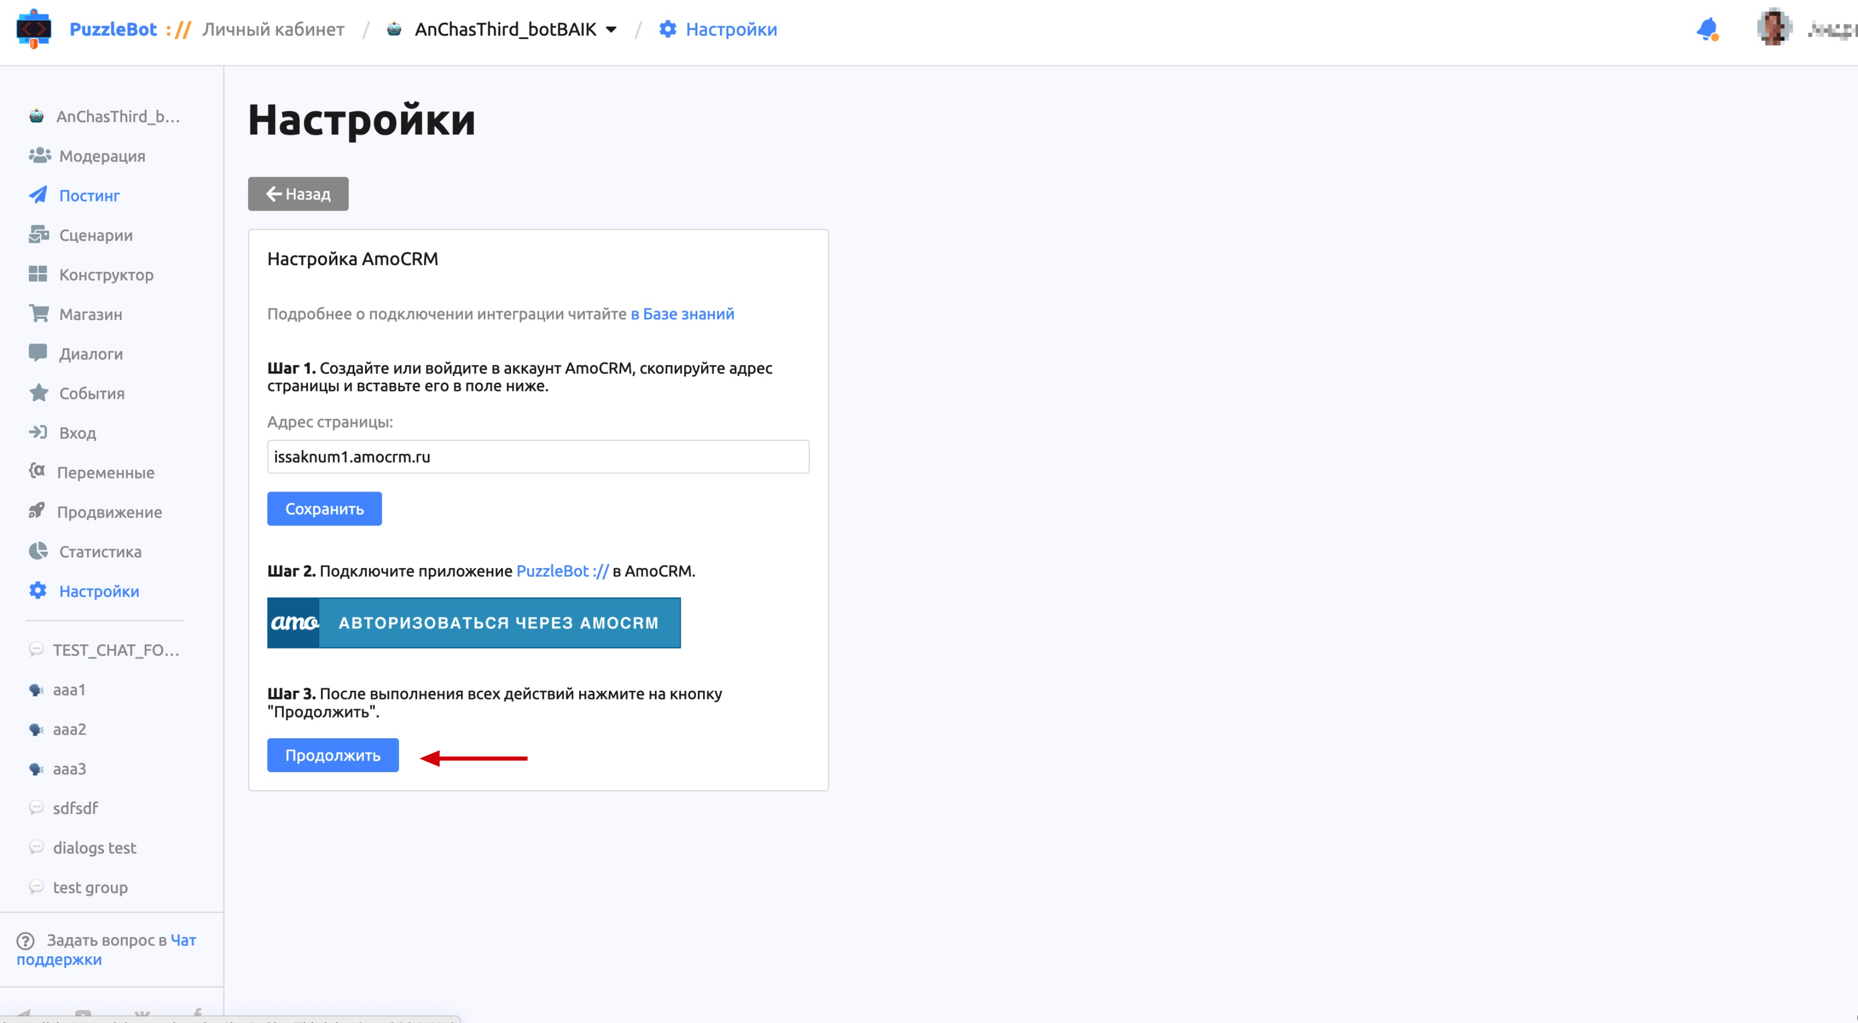1858x1023 pixels.
Task: Click the Constructor grid icon
Action: tap(38, 274)
